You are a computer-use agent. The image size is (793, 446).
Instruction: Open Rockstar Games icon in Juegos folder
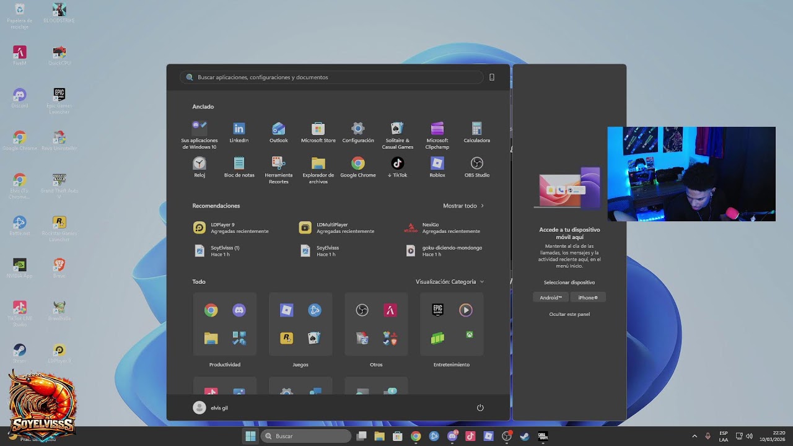[x=287, y=338]
